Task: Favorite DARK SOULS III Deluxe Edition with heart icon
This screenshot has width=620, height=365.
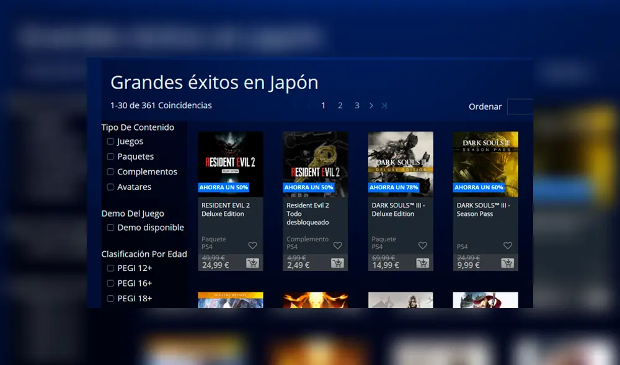Action: [422, 245]
